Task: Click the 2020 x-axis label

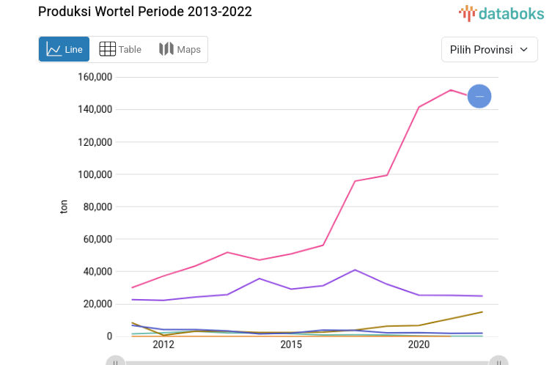Action: [x=419, y=344]
